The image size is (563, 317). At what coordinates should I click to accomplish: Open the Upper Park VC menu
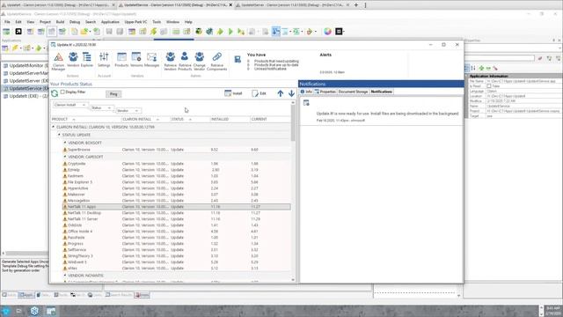(x=135, y=22)
